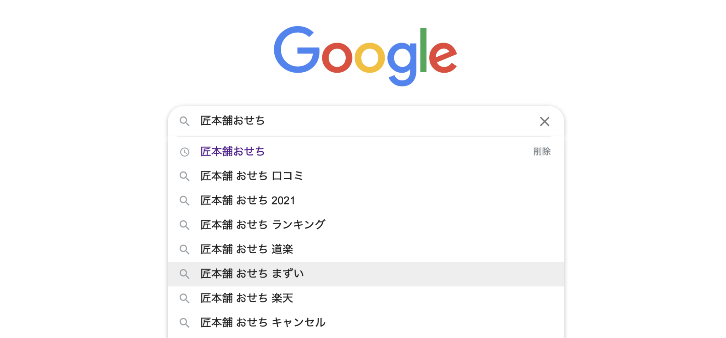The height and width of the screenshot is (338, 726).
Task: Open the purple 匠本舗おせち history suggestion
Action: coord(233,152)
